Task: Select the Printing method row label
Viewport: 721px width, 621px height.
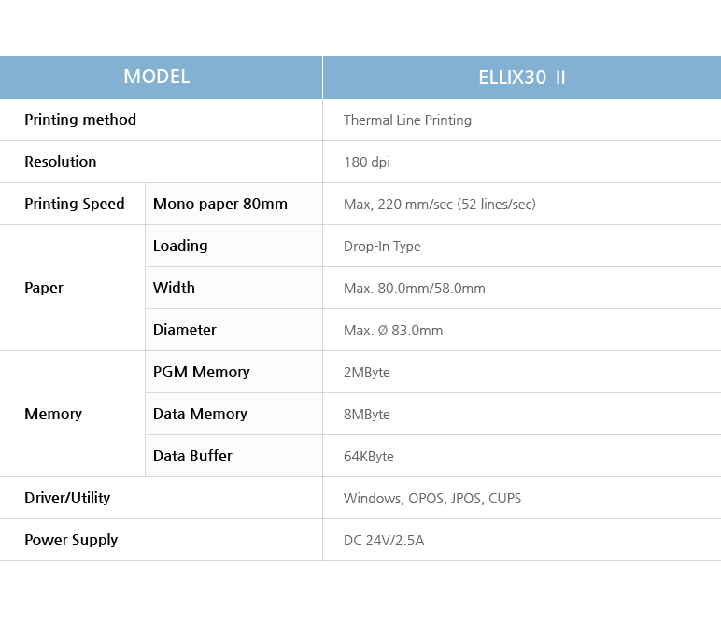Action: [80, 120]
